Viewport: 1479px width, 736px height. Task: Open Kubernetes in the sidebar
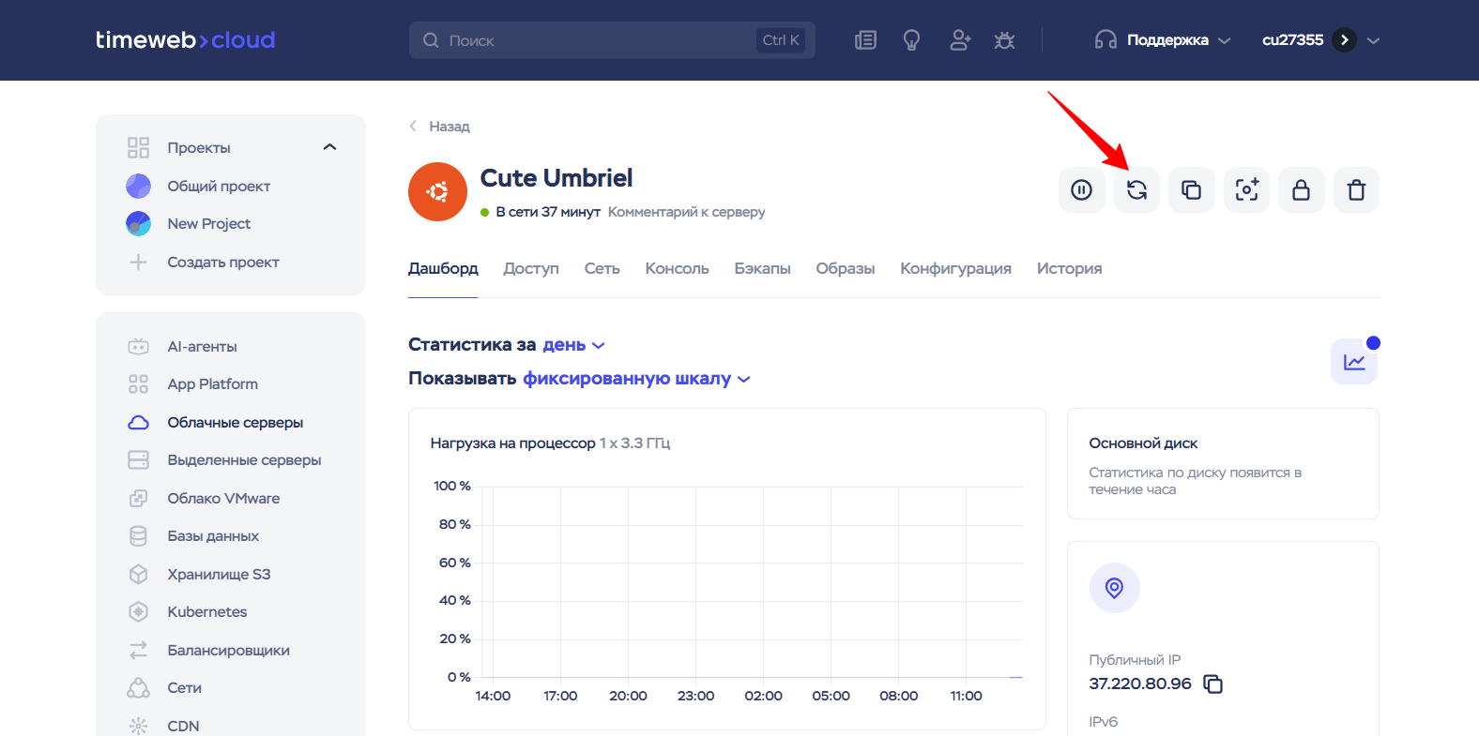(206, 612)
